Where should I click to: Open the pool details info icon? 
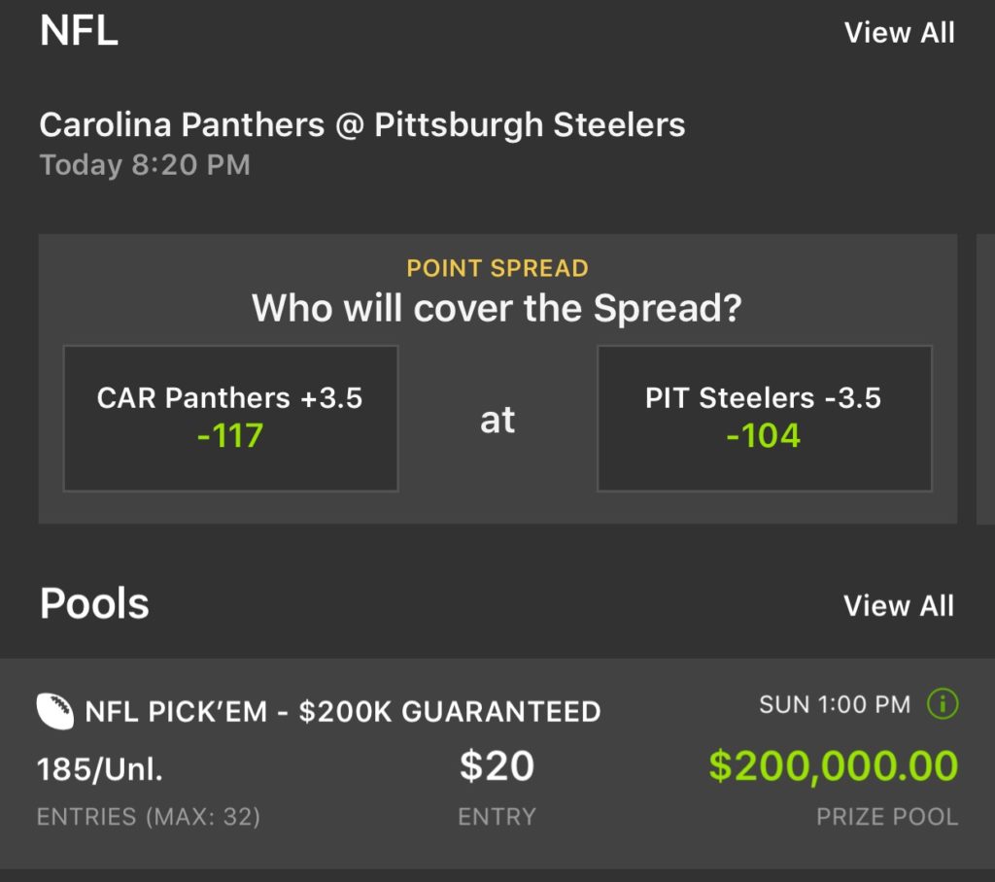[x=941, y=704]
